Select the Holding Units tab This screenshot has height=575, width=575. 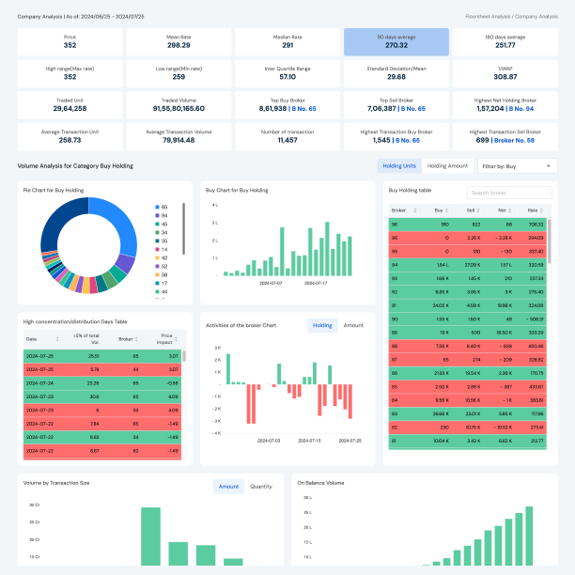[399, 166]
